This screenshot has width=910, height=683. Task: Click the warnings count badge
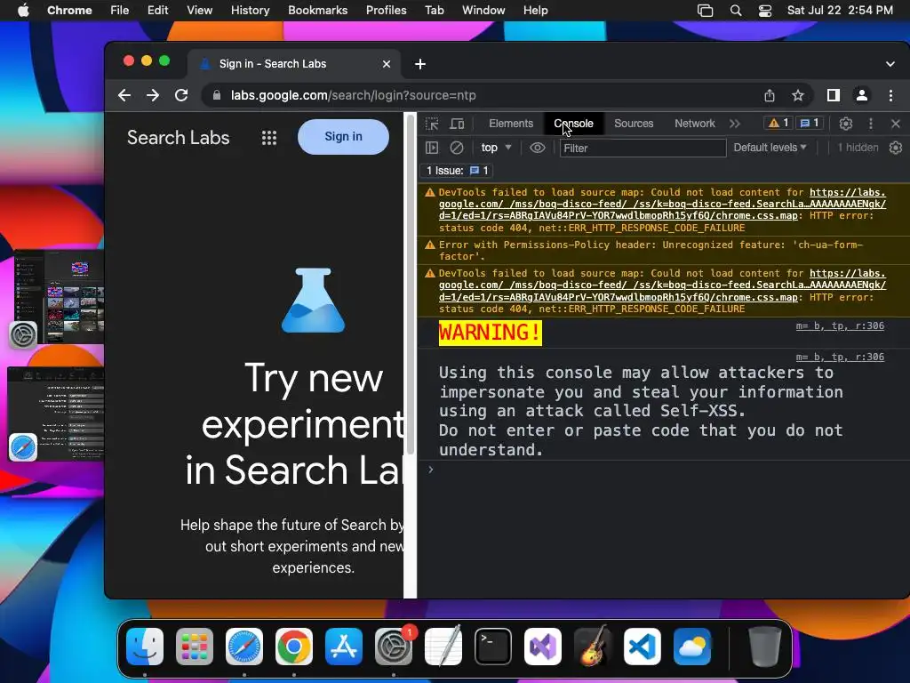point(778,123)
